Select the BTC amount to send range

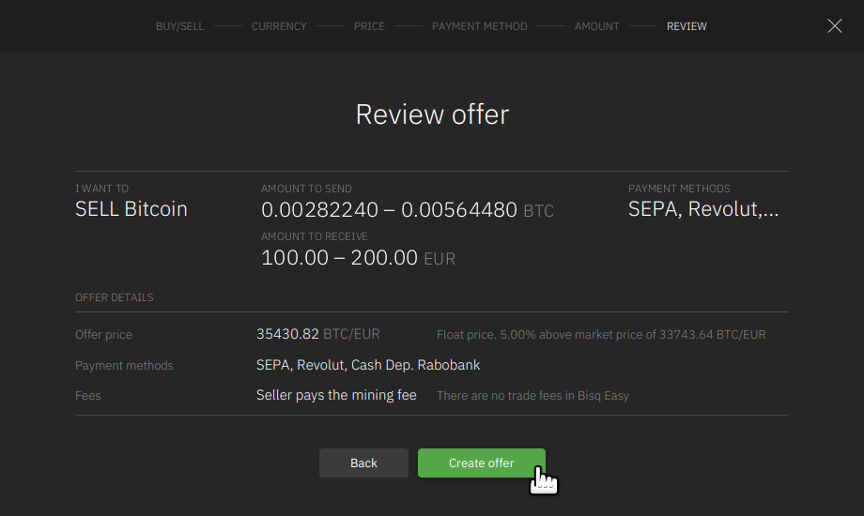[407, 210]
